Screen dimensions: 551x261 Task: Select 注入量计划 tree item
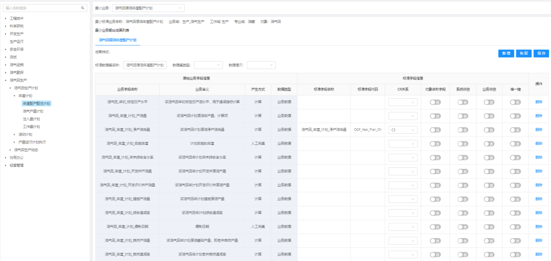click(x=31, y=119)
